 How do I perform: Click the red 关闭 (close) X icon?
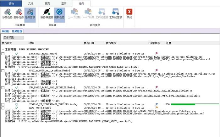(129, 12)
